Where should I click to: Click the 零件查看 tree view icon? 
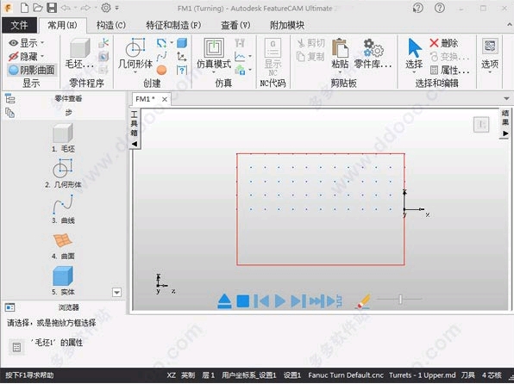point(9,98)
